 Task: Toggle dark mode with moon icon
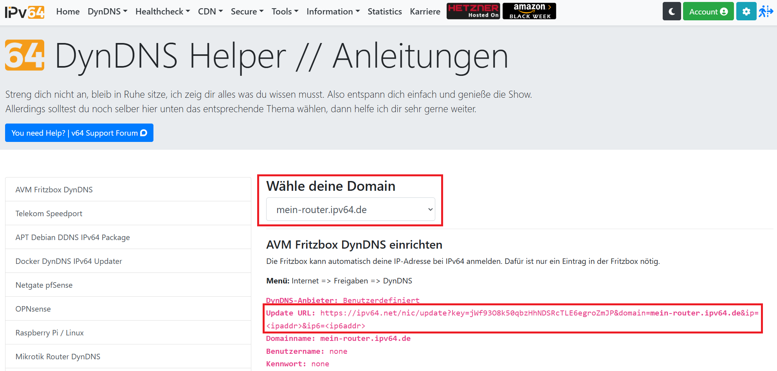pyautogui.click(x=672, y=11)
